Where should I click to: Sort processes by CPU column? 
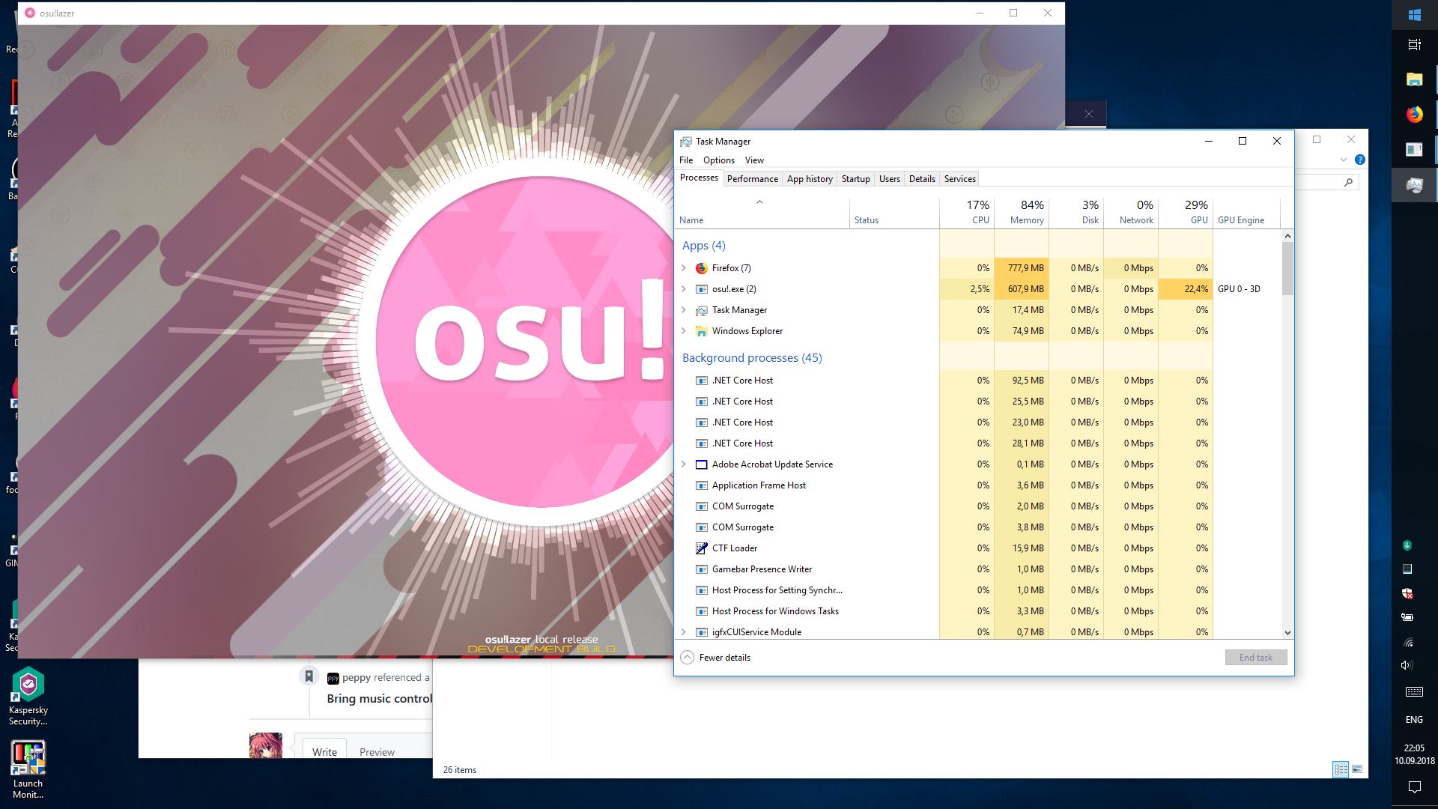[967, 212]
